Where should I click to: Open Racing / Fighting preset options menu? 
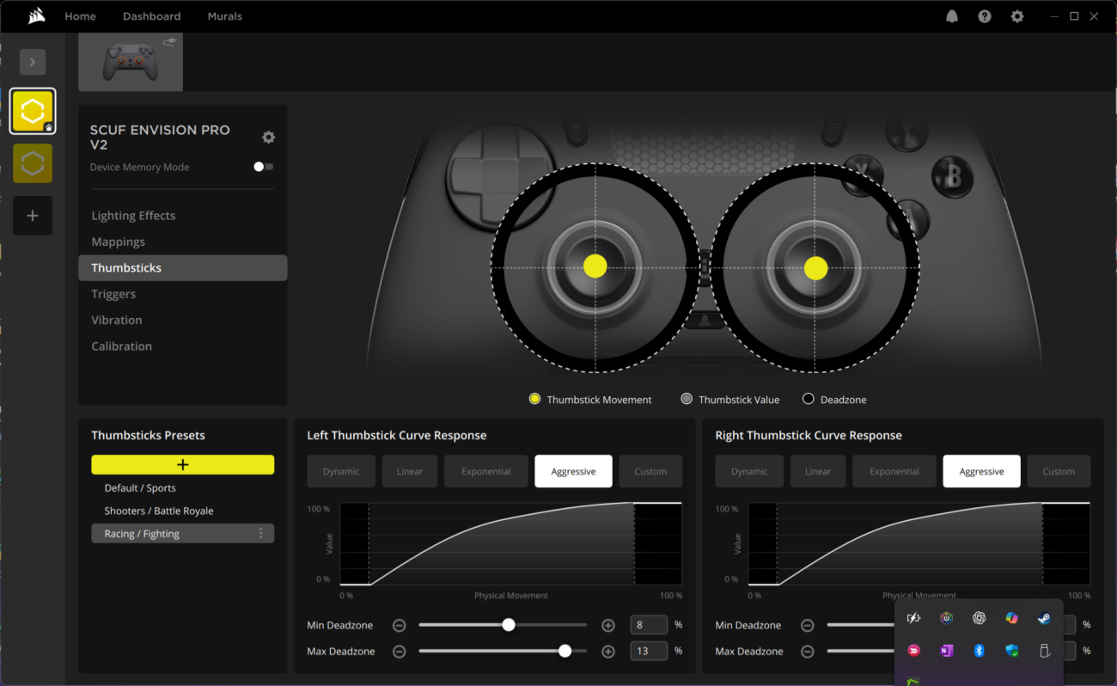[x=261, y=534]
